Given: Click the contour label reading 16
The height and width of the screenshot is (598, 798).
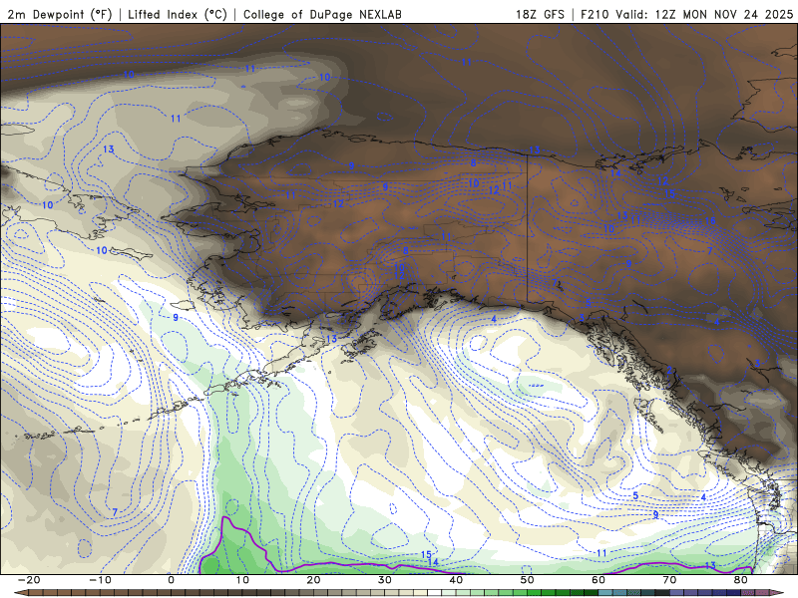Looking at the screenshot, I should click(x=710, y=220).
